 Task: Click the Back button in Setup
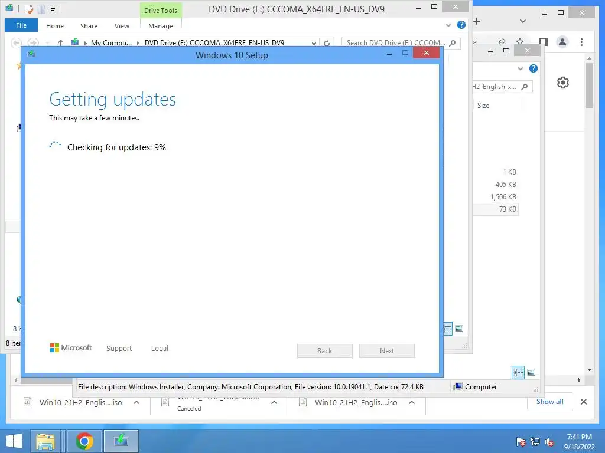click(324, 350)
